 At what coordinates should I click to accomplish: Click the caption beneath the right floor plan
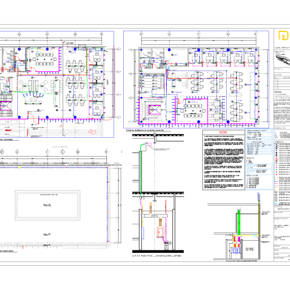click(145, 130)
